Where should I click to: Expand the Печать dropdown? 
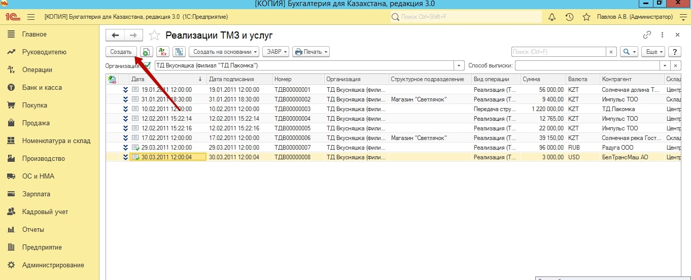[311, 52]
